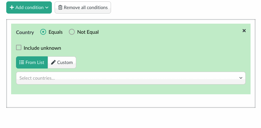This screenshot has width=261, height=128.
Task: Click the Not Equal label text
Action: click(88, 32)
